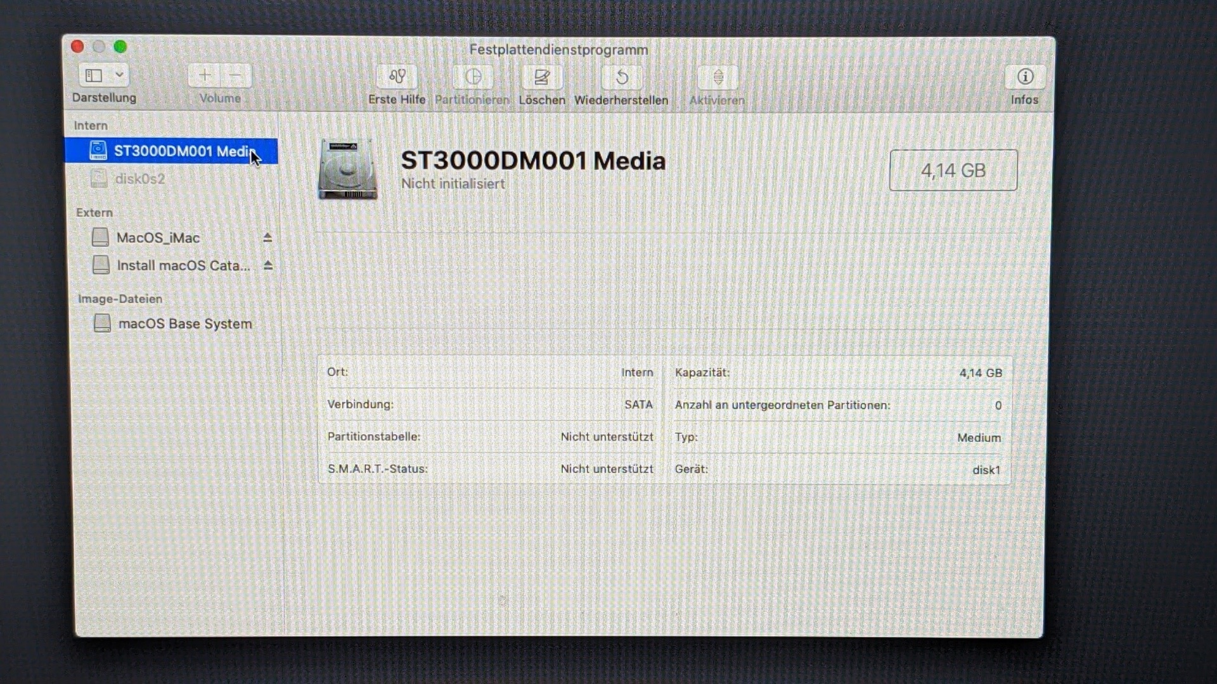This screenshot has width=1217, height=684.
Task: Click the Wiederherstellen restore icon
Action: click(x=622, y=77)
